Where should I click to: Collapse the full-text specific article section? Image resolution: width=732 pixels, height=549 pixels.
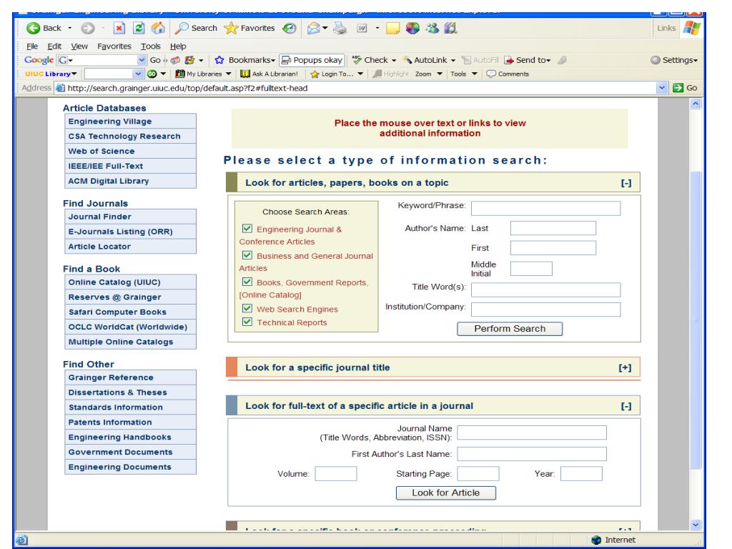626,406
